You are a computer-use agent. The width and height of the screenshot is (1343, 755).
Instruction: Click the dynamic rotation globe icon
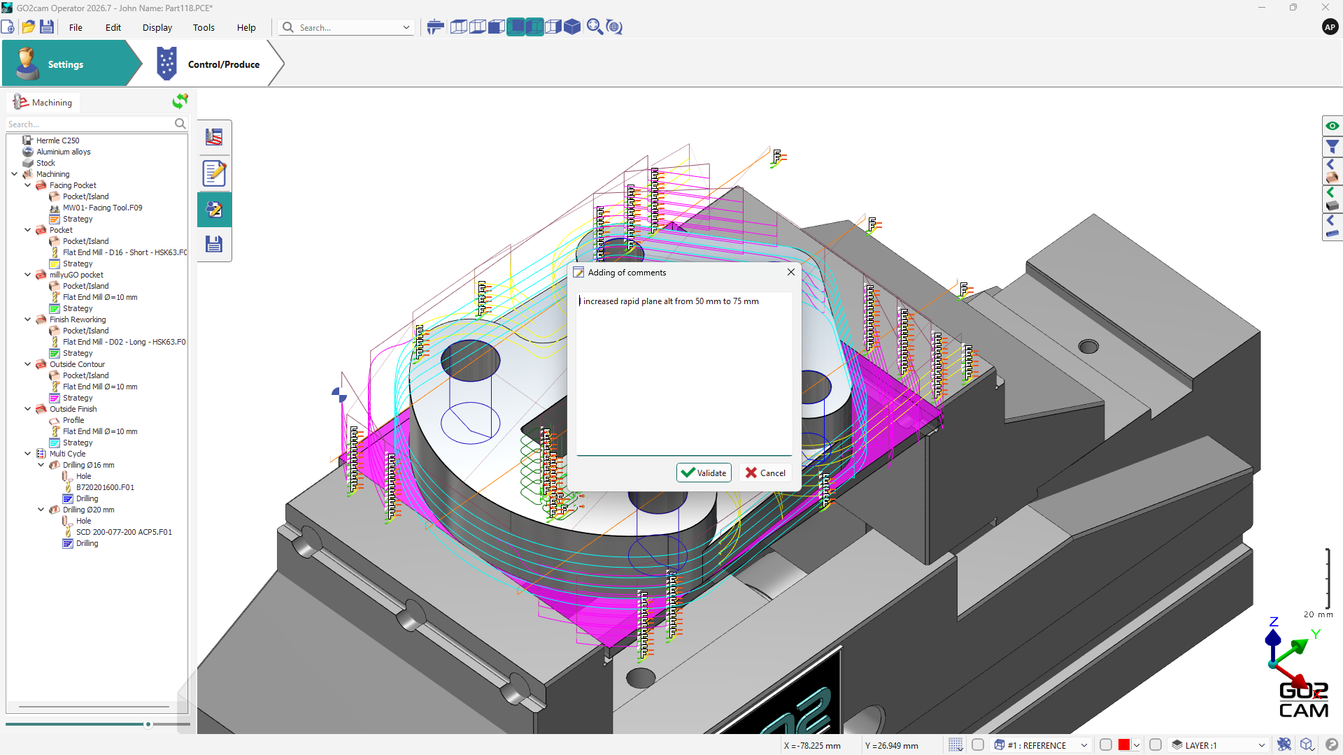pyautogui.click(x=614, y=27)
